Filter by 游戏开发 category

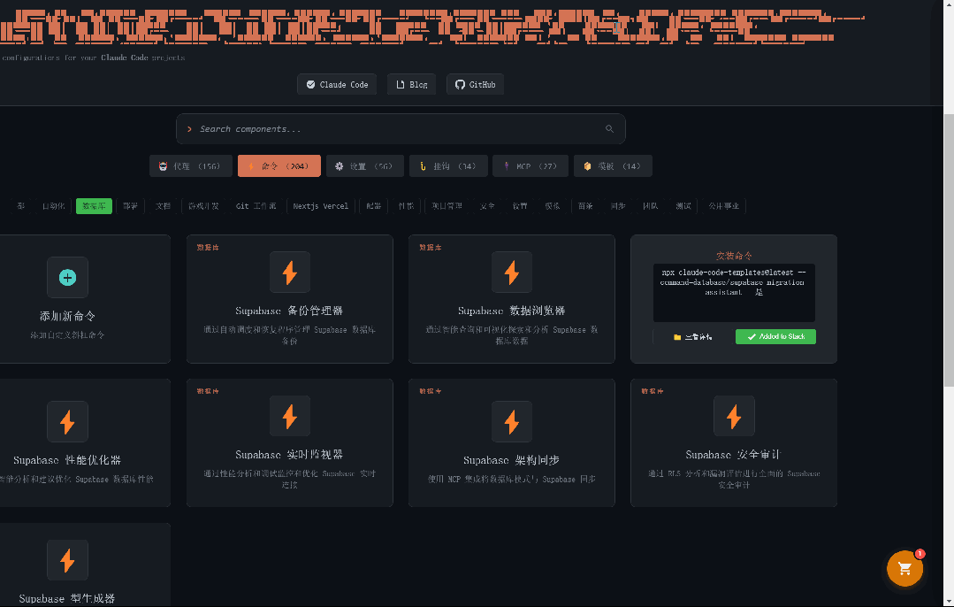(x=204, y=206)
